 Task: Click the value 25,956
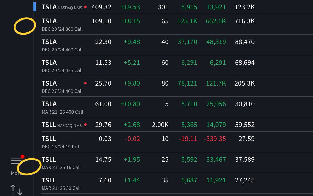pyautogui.click(x=216, y=104)
